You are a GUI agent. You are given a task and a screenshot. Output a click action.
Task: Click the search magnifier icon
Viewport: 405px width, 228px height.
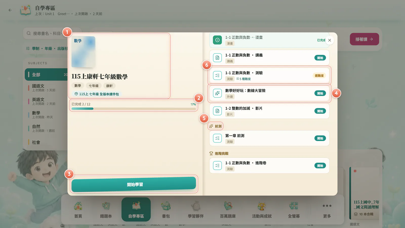(29, 33)
